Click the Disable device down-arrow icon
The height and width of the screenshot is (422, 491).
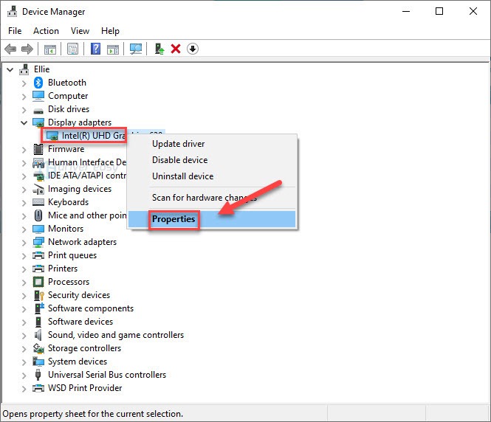193,49
